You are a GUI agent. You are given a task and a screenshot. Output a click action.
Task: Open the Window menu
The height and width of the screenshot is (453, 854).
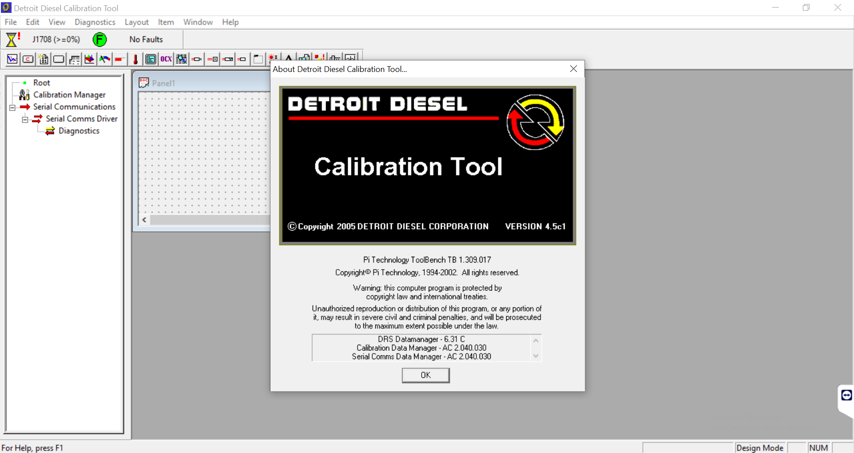(x=198, y=22)
